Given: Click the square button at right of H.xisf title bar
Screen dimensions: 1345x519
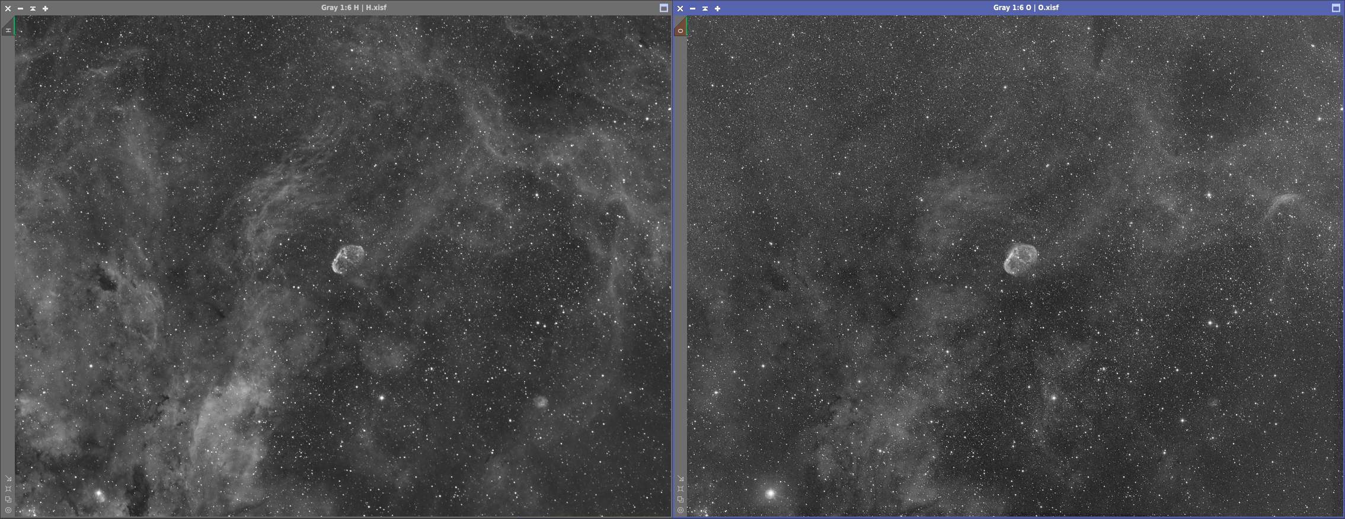Looking at the screenshot, I should click(664, 8).
